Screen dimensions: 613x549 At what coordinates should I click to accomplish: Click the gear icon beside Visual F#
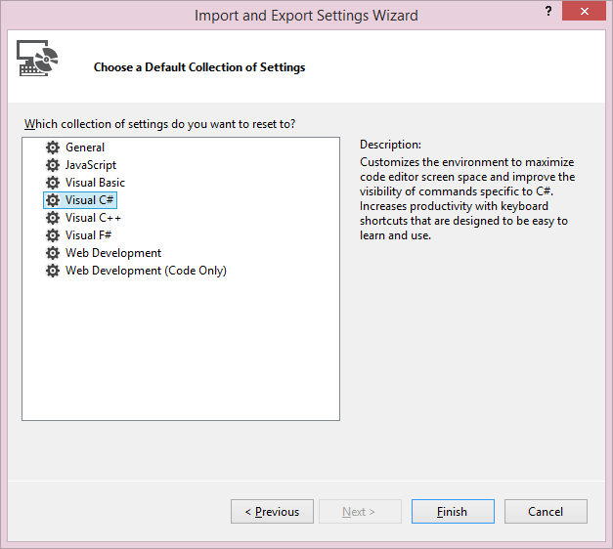(x=53, y=235)
